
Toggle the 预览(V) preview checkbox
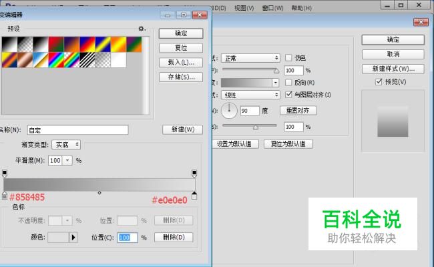tap(379, 82)
